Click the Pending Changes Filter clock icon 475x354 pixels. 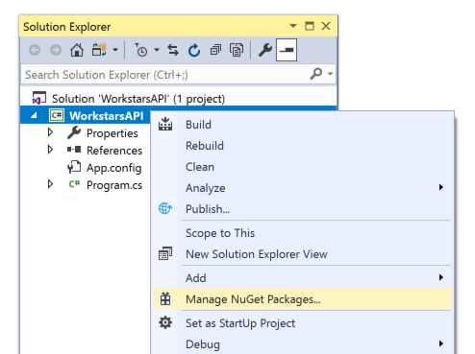click(140, 50)
